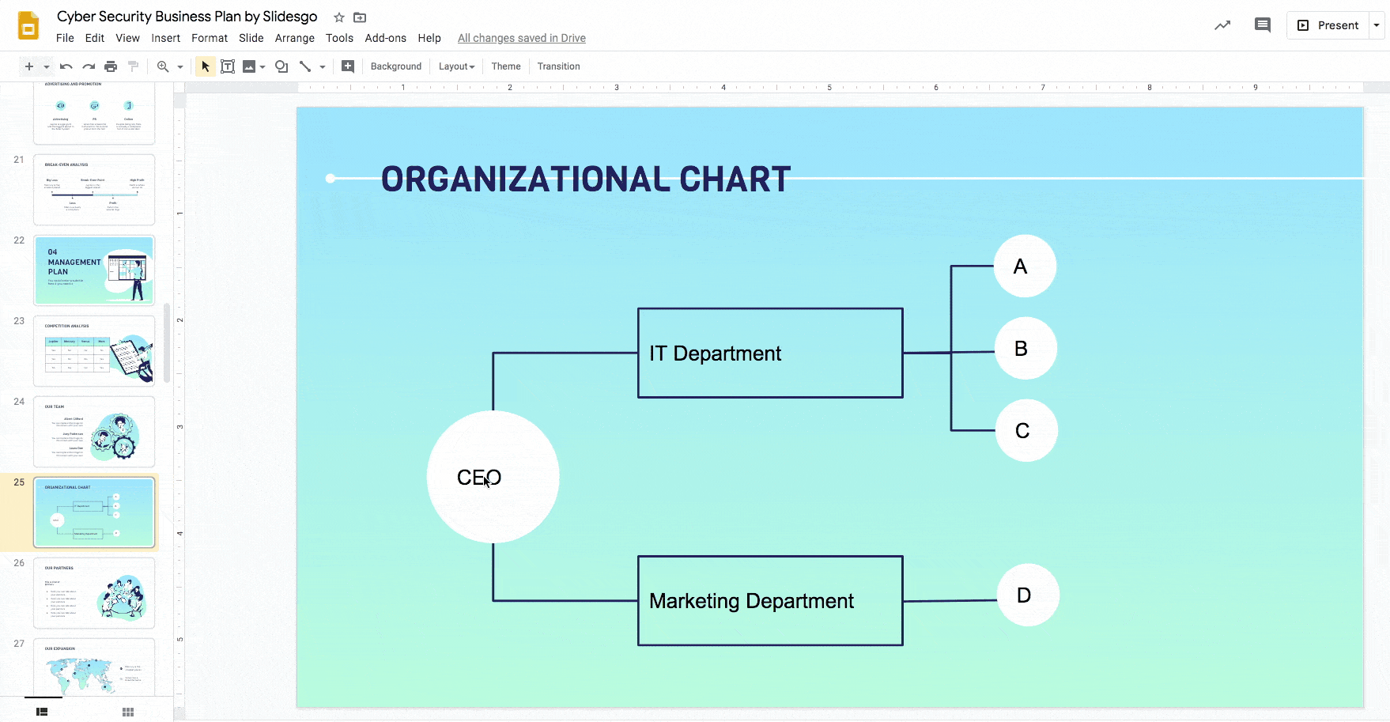This screenshot has width=1390, height=722.
Task: Select circle labeled D
Action: click(1028, 595)
